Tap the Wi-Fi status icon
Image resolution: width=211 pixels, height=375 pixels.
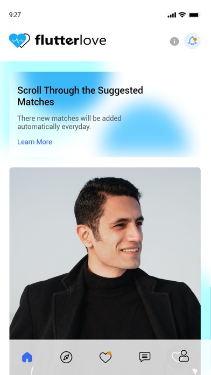coord(182,15)
